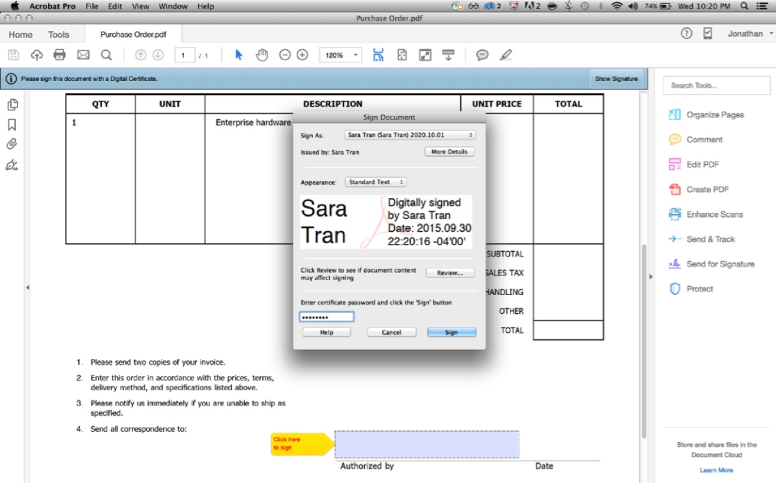This screenshot has height=483, width=776.
Task: Open the Create PDF tool
Action: pos(698,190)
